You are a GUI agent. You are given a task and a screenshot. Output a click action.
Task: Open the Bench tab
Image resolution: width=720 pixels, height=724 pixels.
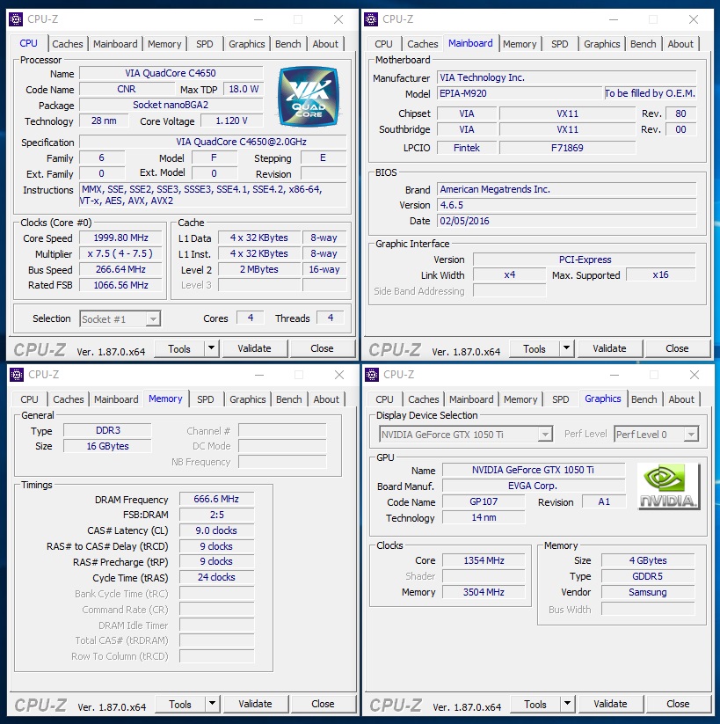(x=287, y=43)
